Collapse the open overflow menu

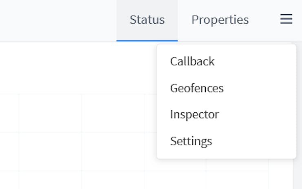coord(286,19)
